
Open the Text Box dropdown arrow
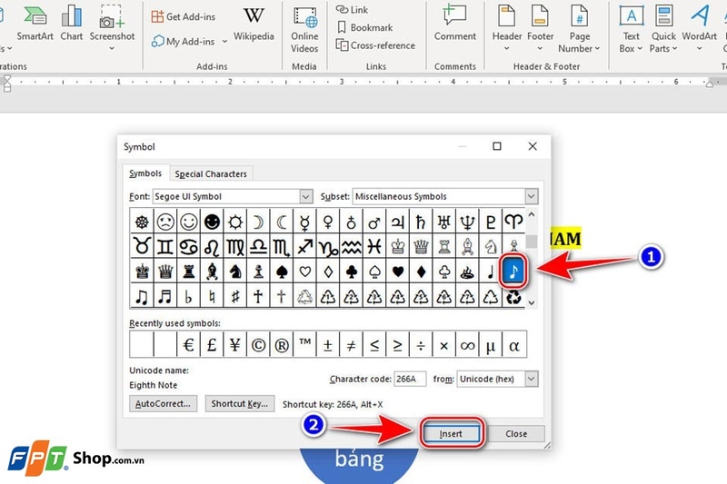click(x=640, y=48)
